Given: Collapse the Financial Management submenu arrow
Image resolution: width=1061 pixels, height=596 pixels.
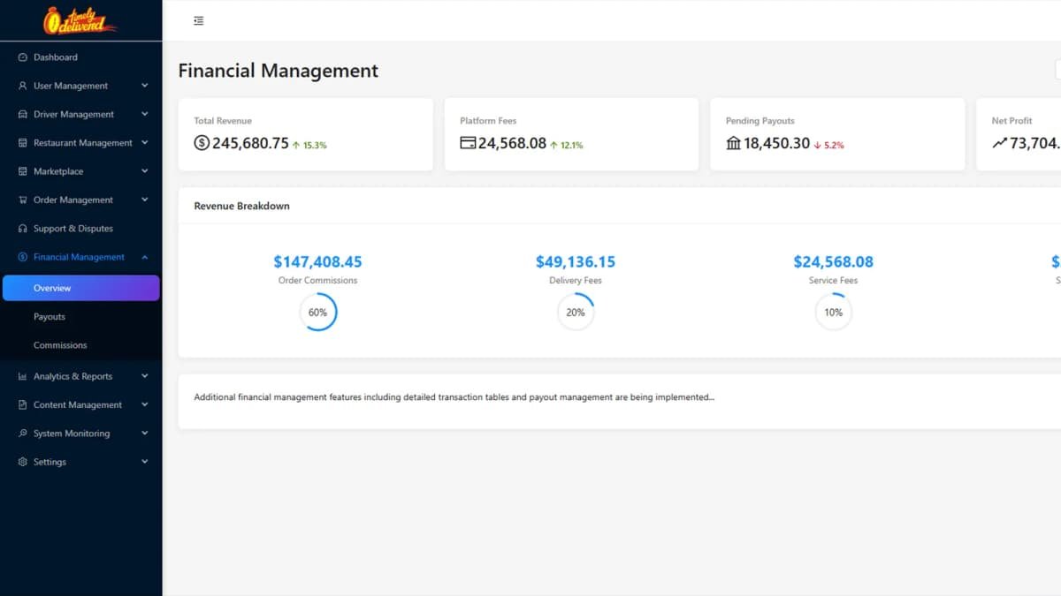Looking at the screenshot, I should [144, 257].
